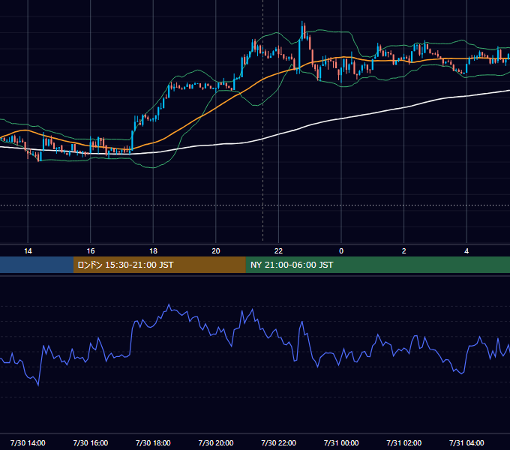This screenshot has height=450, width=510.
Task: Click the 14 hour label on time axis
Action: click(x=28, y=251)
